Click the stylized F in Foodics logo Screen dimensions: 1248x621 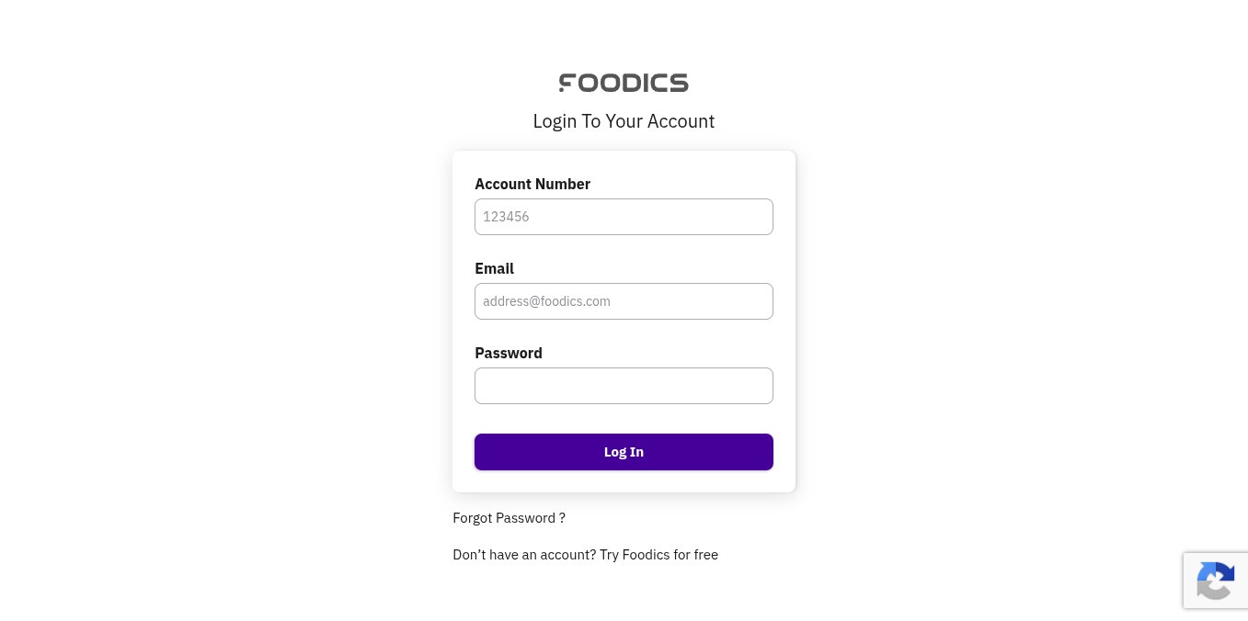[x=567, y=83]
